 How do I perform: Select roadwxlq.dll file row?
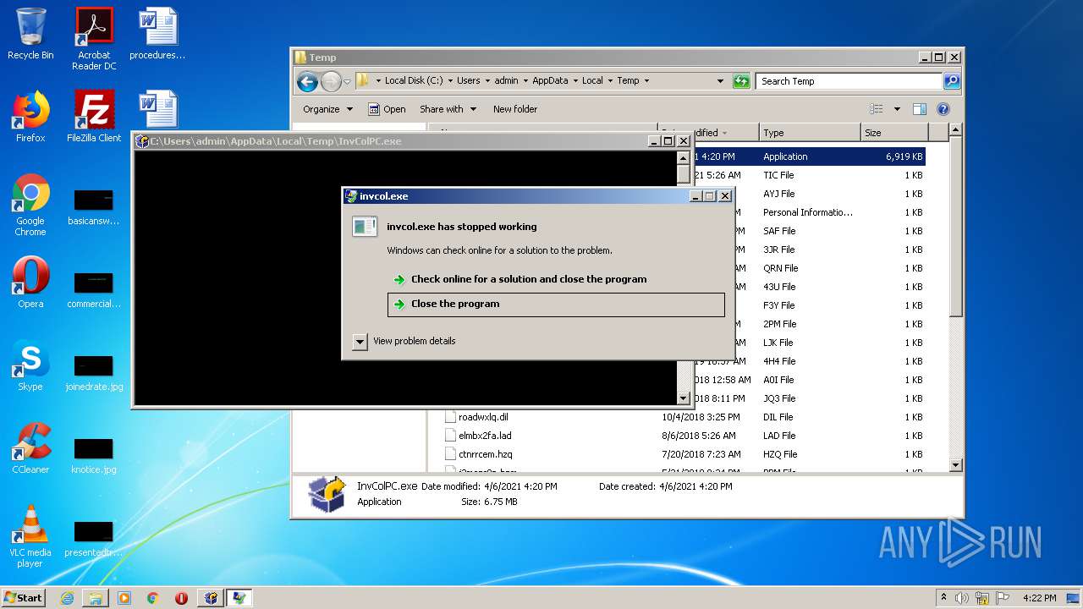click(684, 417)
